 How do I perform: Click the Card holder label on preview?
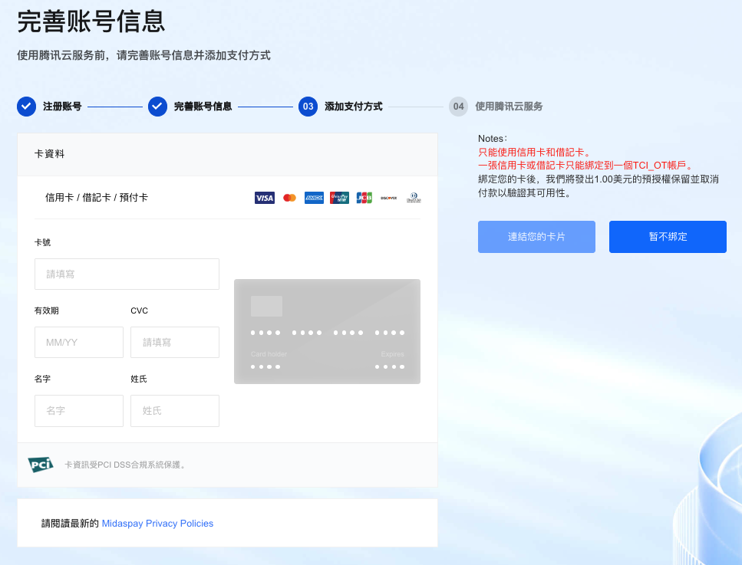pos(269,354)
